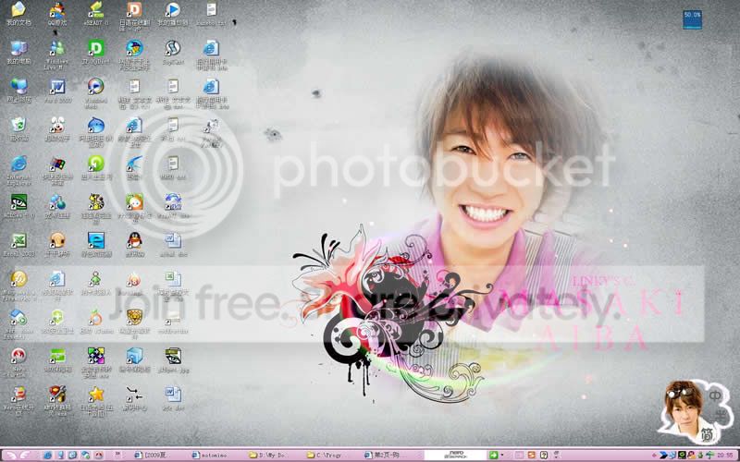
Task: Launch the Excel 2003 shortcut
Action: [x=18, y=240]
